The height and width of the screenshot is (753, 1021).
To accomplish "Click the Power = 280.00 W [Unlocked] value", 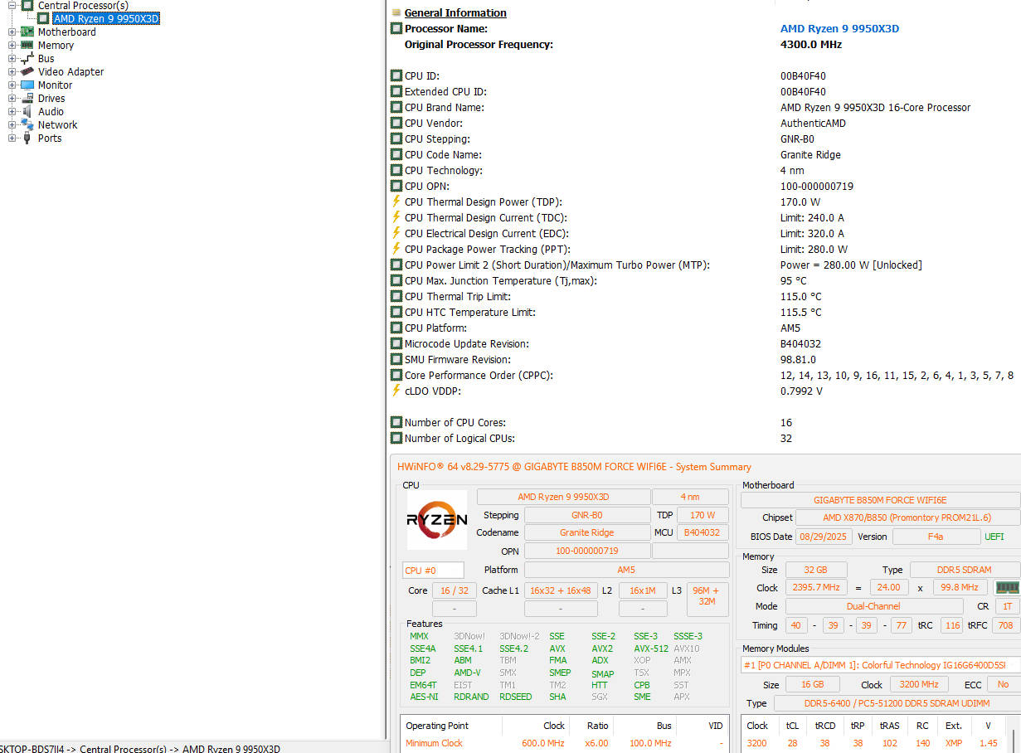I will tap(851, 265).
